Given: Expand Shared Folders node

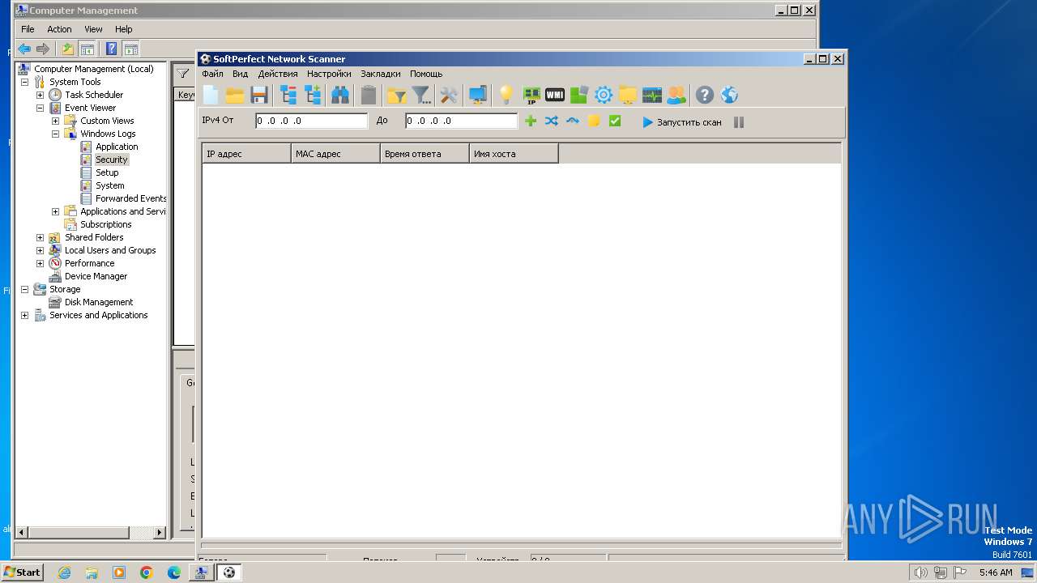Looking at the screenshot, I should pos(40,237).
